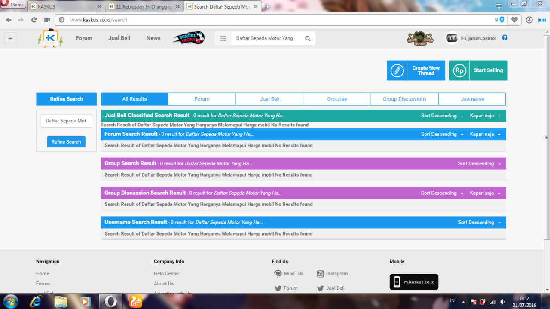
Task: Open About Us footer link
Action: coord(164,284)
